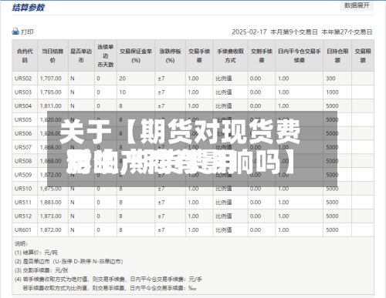
Task: Click settlement price 1,707.00
Action: click(x=51, y=79)
